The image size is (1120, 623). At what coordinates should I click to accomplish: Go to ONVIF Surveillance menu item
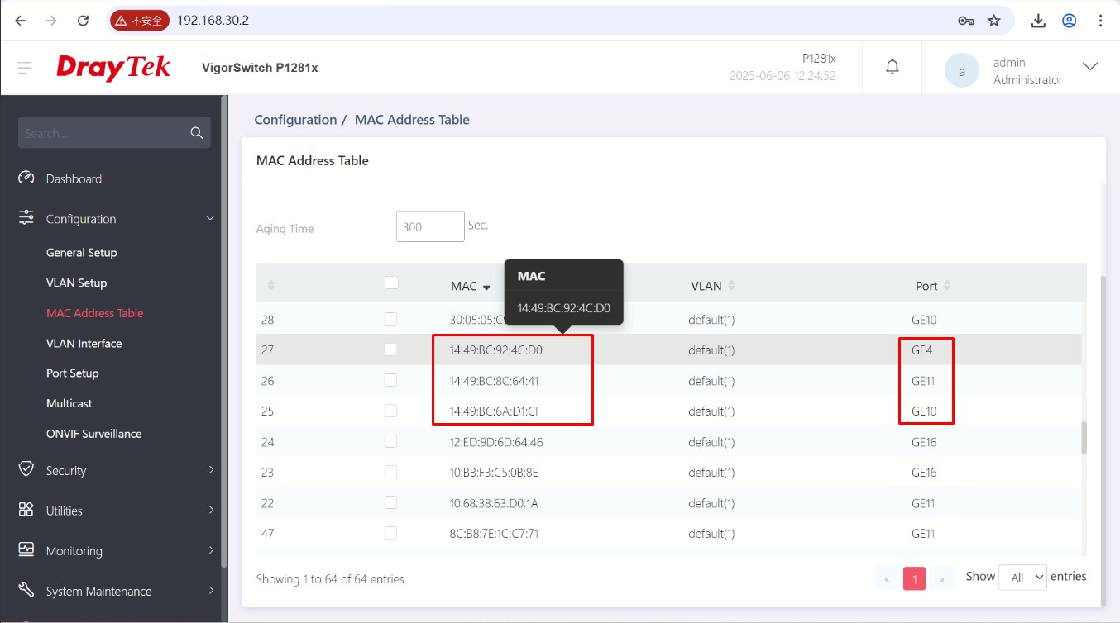pos(93,434)
